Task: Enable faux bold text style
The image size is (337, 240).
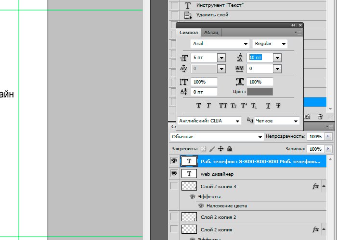Action: (x=198, y=105)
